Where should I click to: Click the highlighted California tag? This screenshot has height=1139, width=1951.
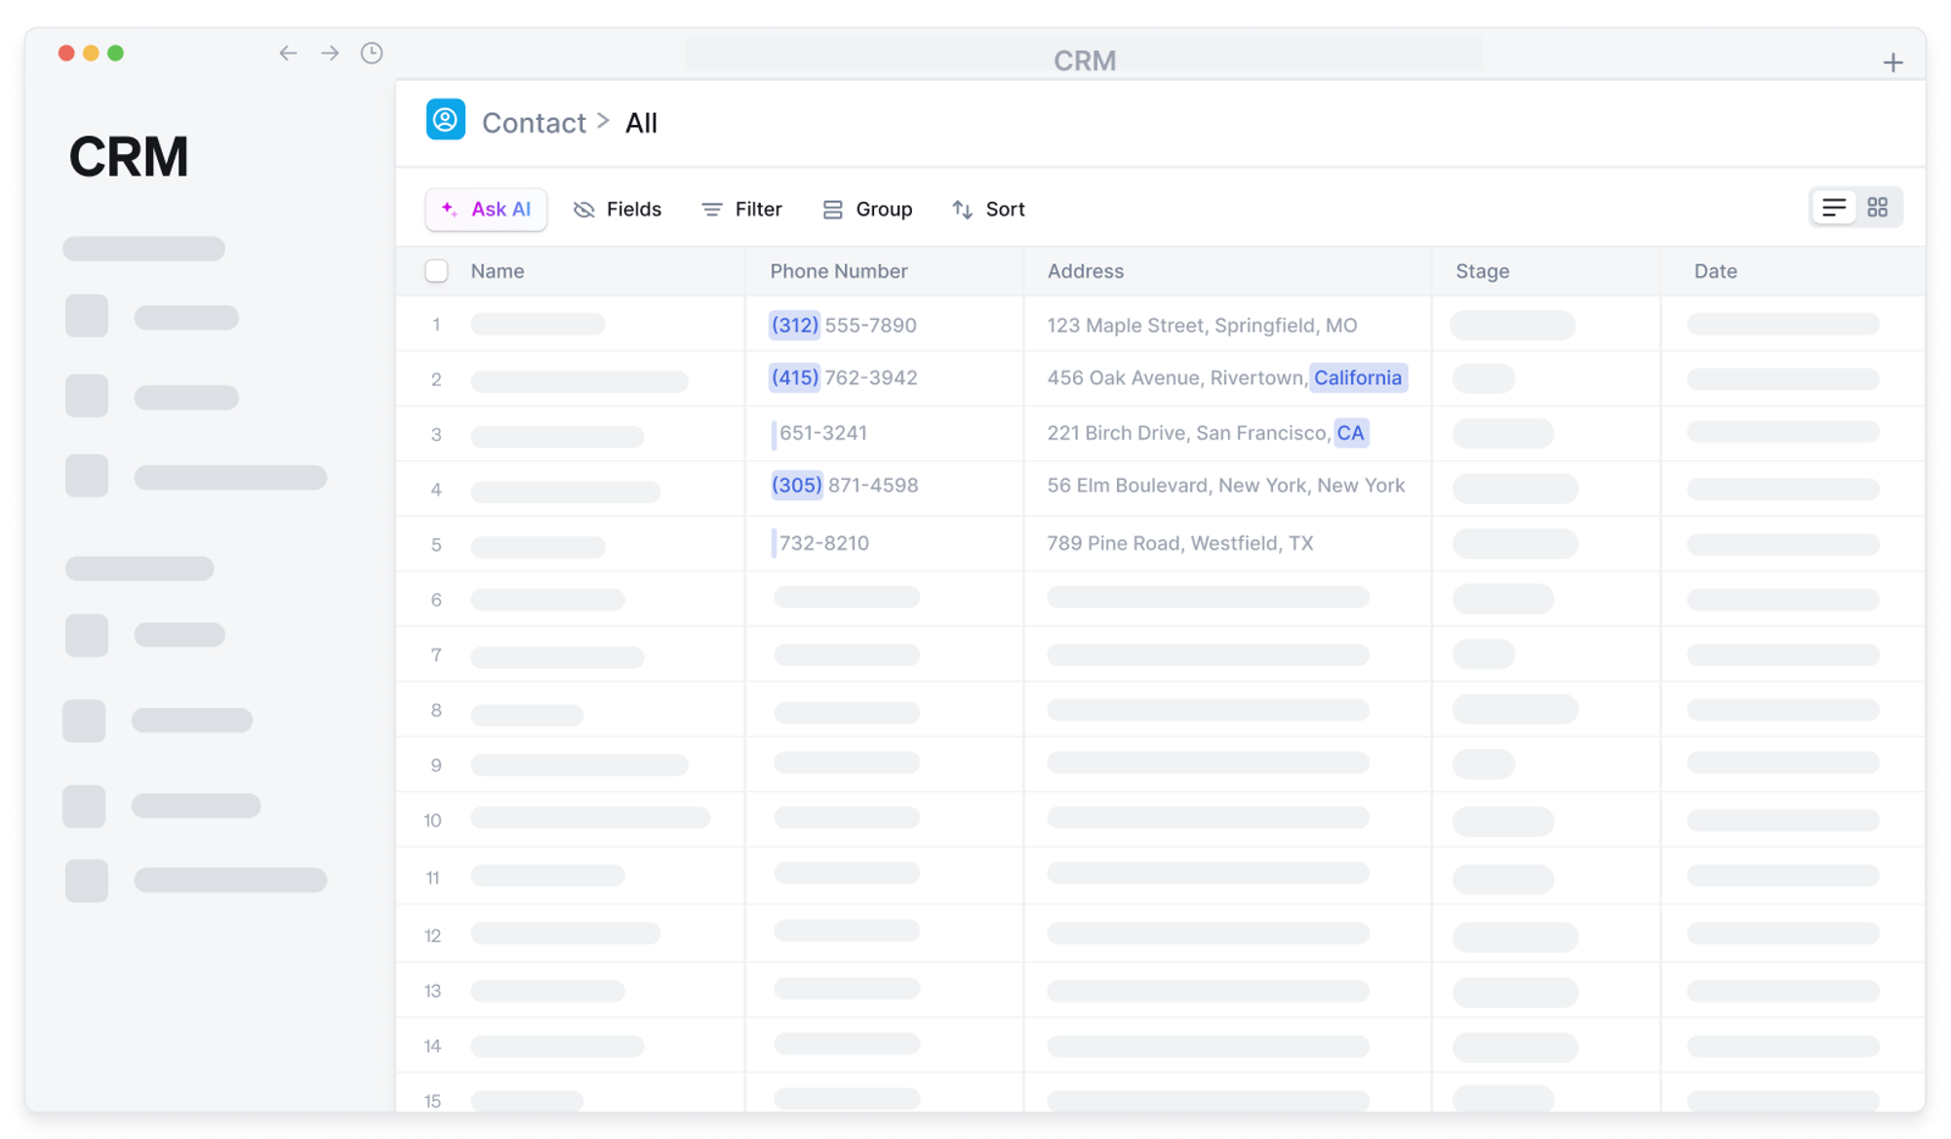[1357, 378]
